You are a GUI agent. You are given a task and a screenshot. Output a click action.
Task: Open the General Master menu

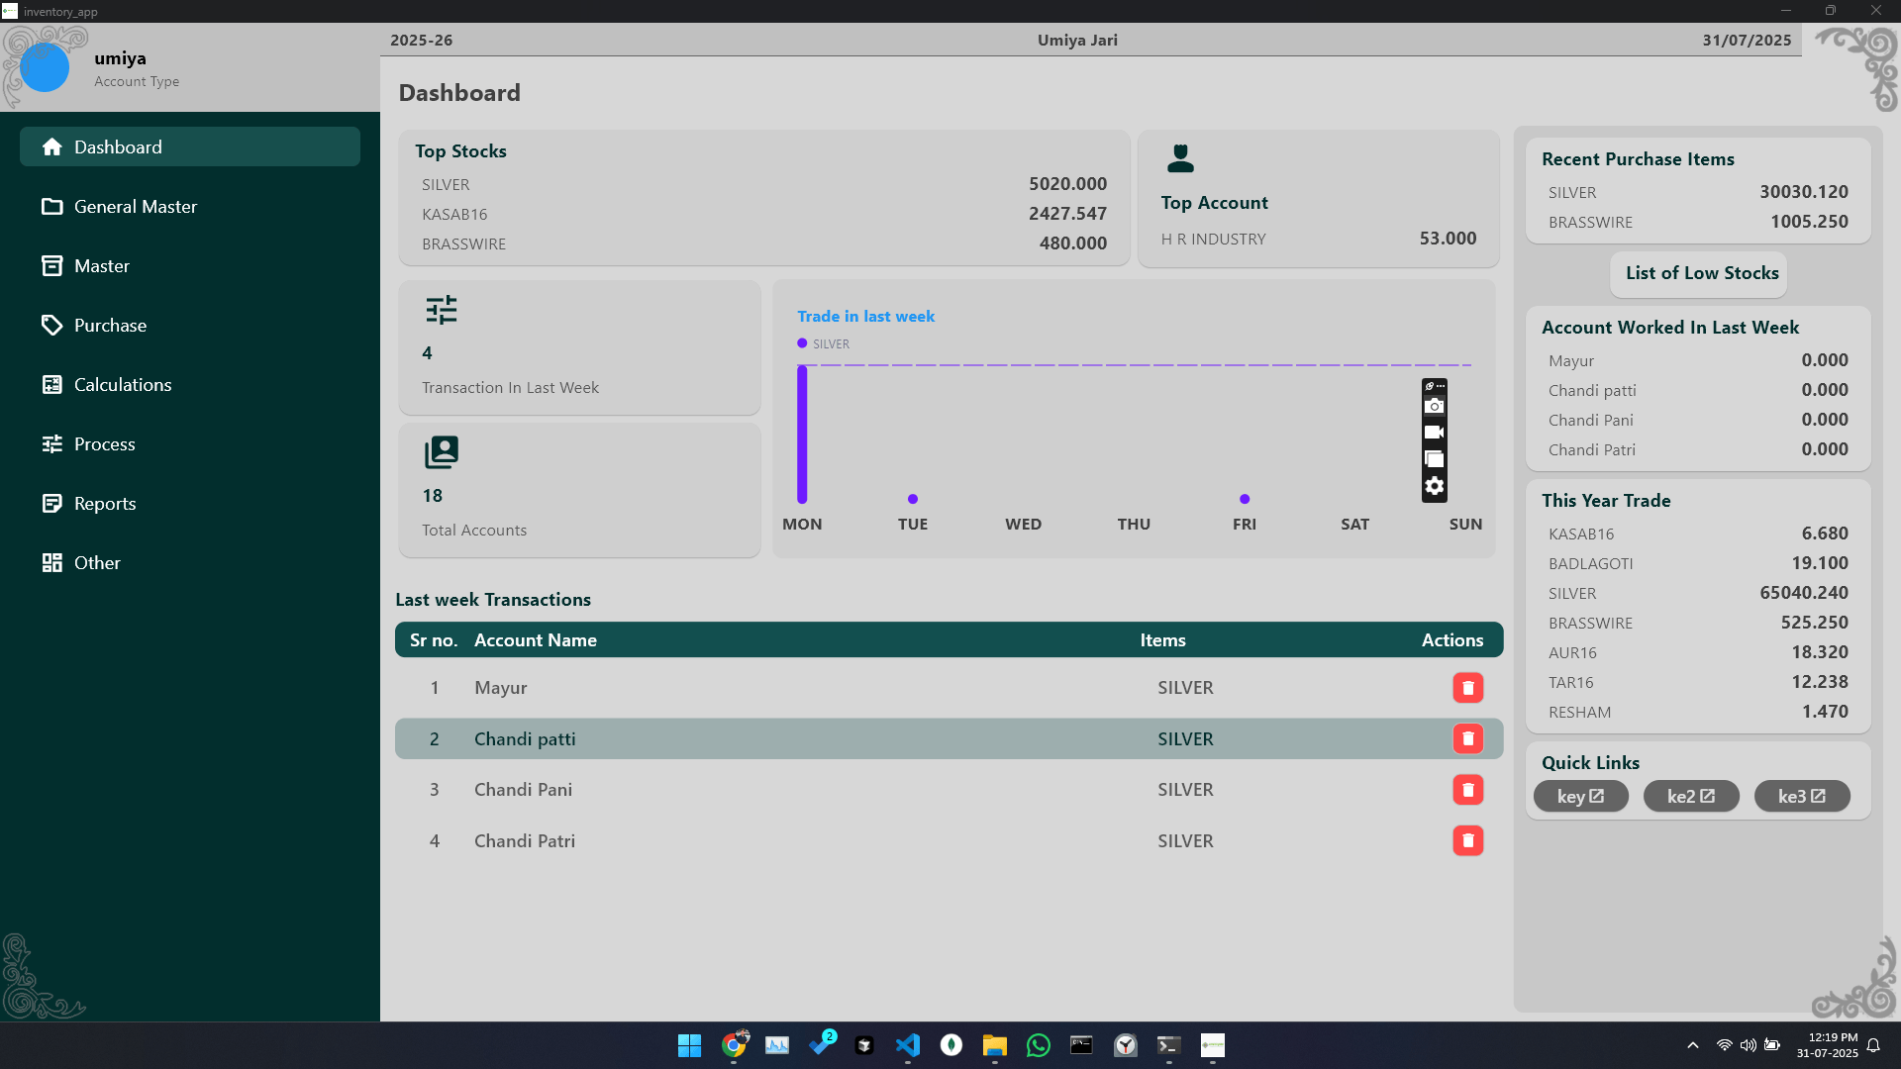(136, 206)
